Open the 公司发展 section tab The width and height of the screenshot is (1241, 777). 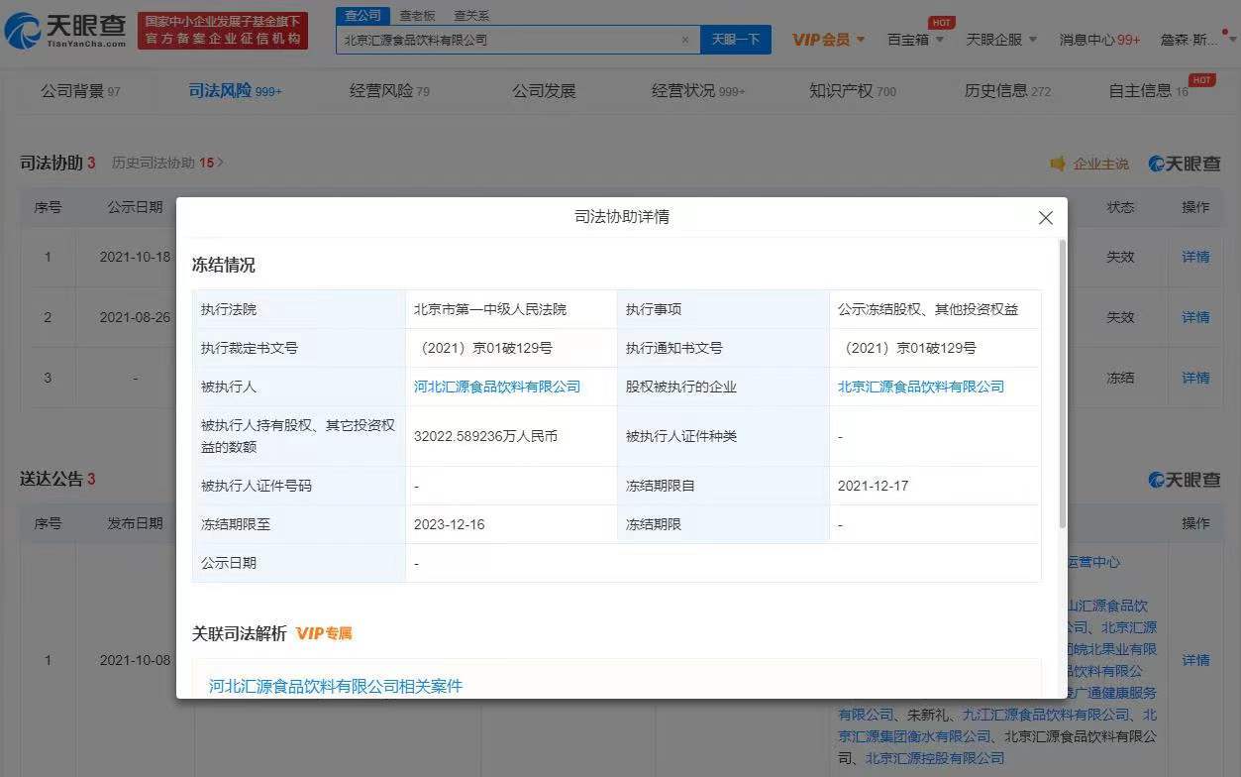544,91
